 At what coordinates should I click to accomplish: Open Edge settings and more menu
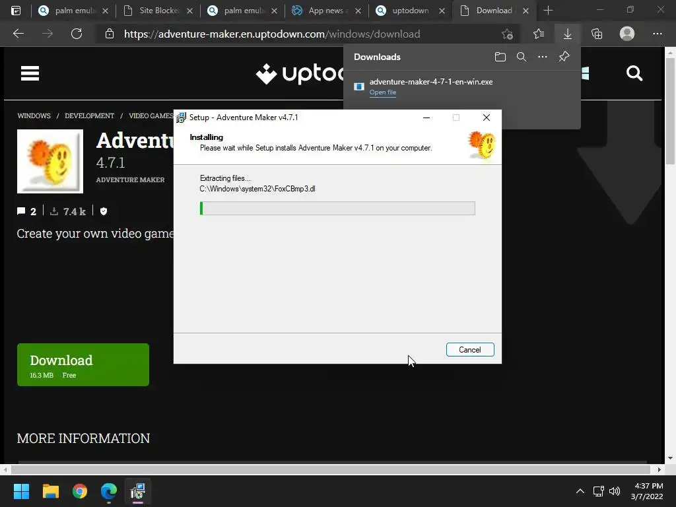click(x=657, y=34)
